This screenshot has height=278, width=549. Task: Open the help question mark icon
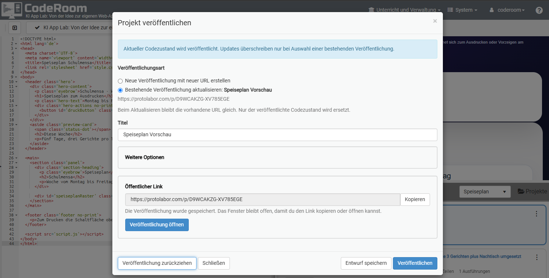pyautogui.click(x=539, y=10)
